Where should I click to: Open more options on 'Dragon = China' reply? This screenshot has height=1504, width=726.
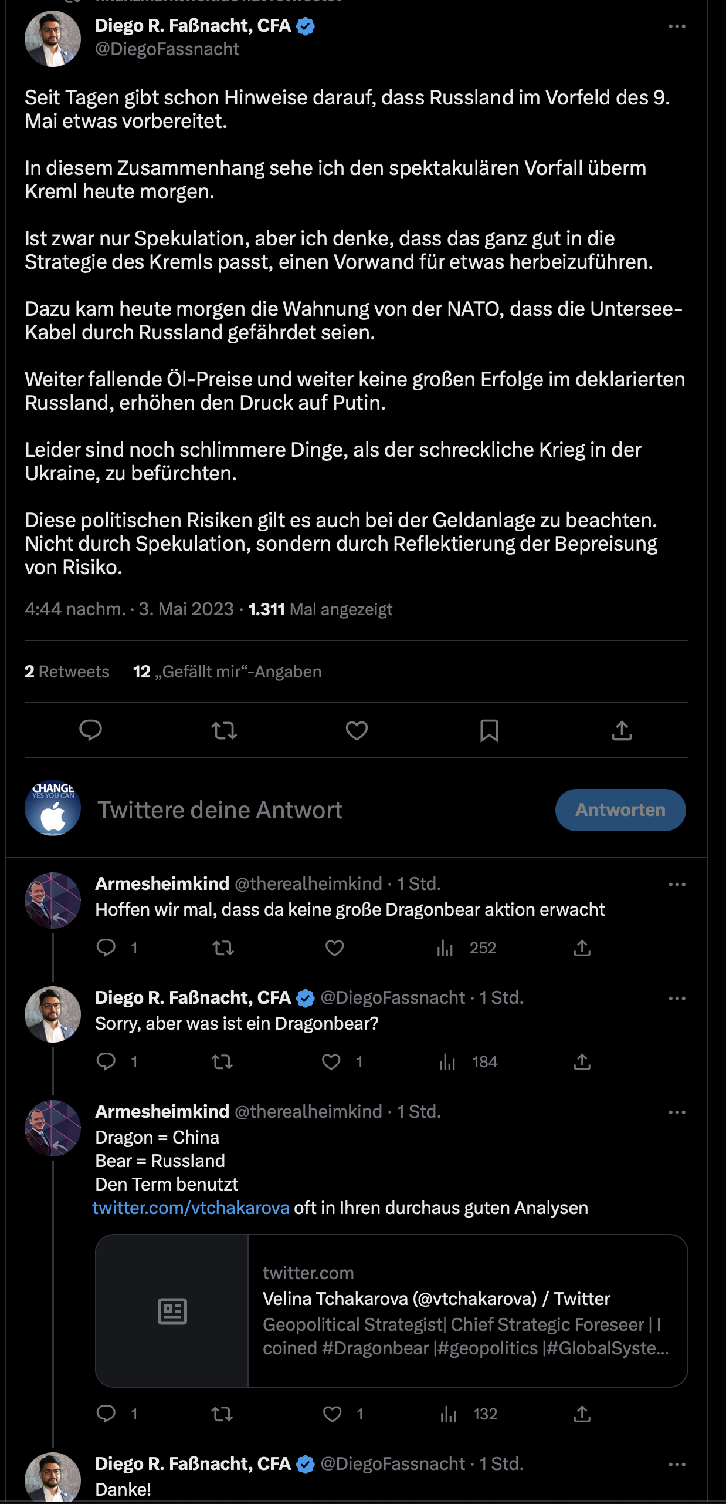[677, 1112]
